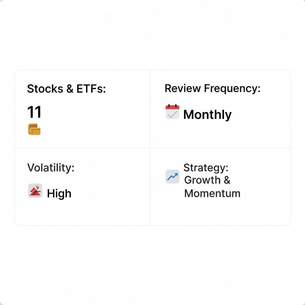
Task: Click the horizontal divider below the Stocks & ETFs cell
Action: tap(82, 148)
